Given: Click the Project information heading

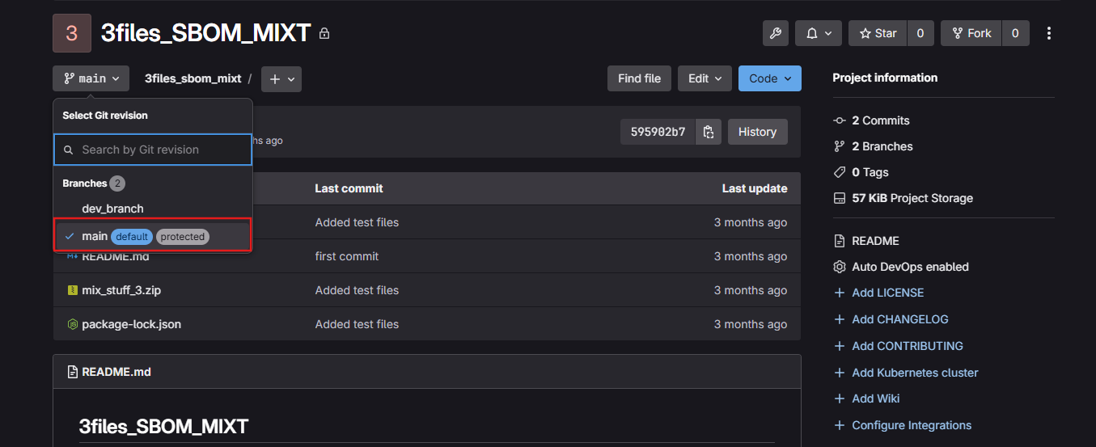Looking at the screenshot, I should [885, 78].
